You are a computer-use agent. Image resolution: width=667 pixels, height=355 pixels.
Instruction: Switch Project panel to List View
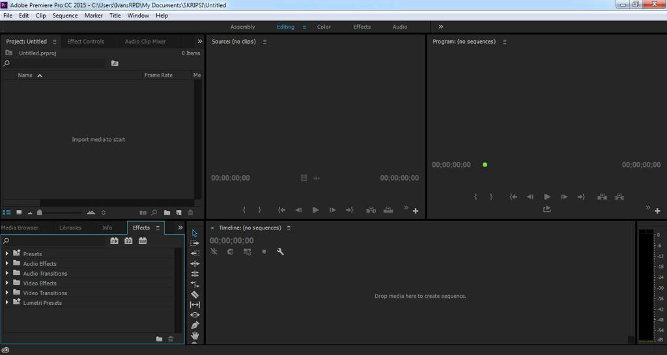click(7, 213)
